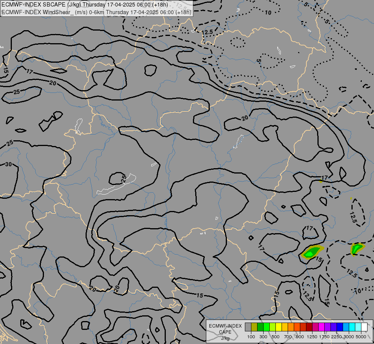Image resolution: width=374 pixels, height=344 pixels.
Task: Select the violet swatch left of 2250
Action: (334, 327)
